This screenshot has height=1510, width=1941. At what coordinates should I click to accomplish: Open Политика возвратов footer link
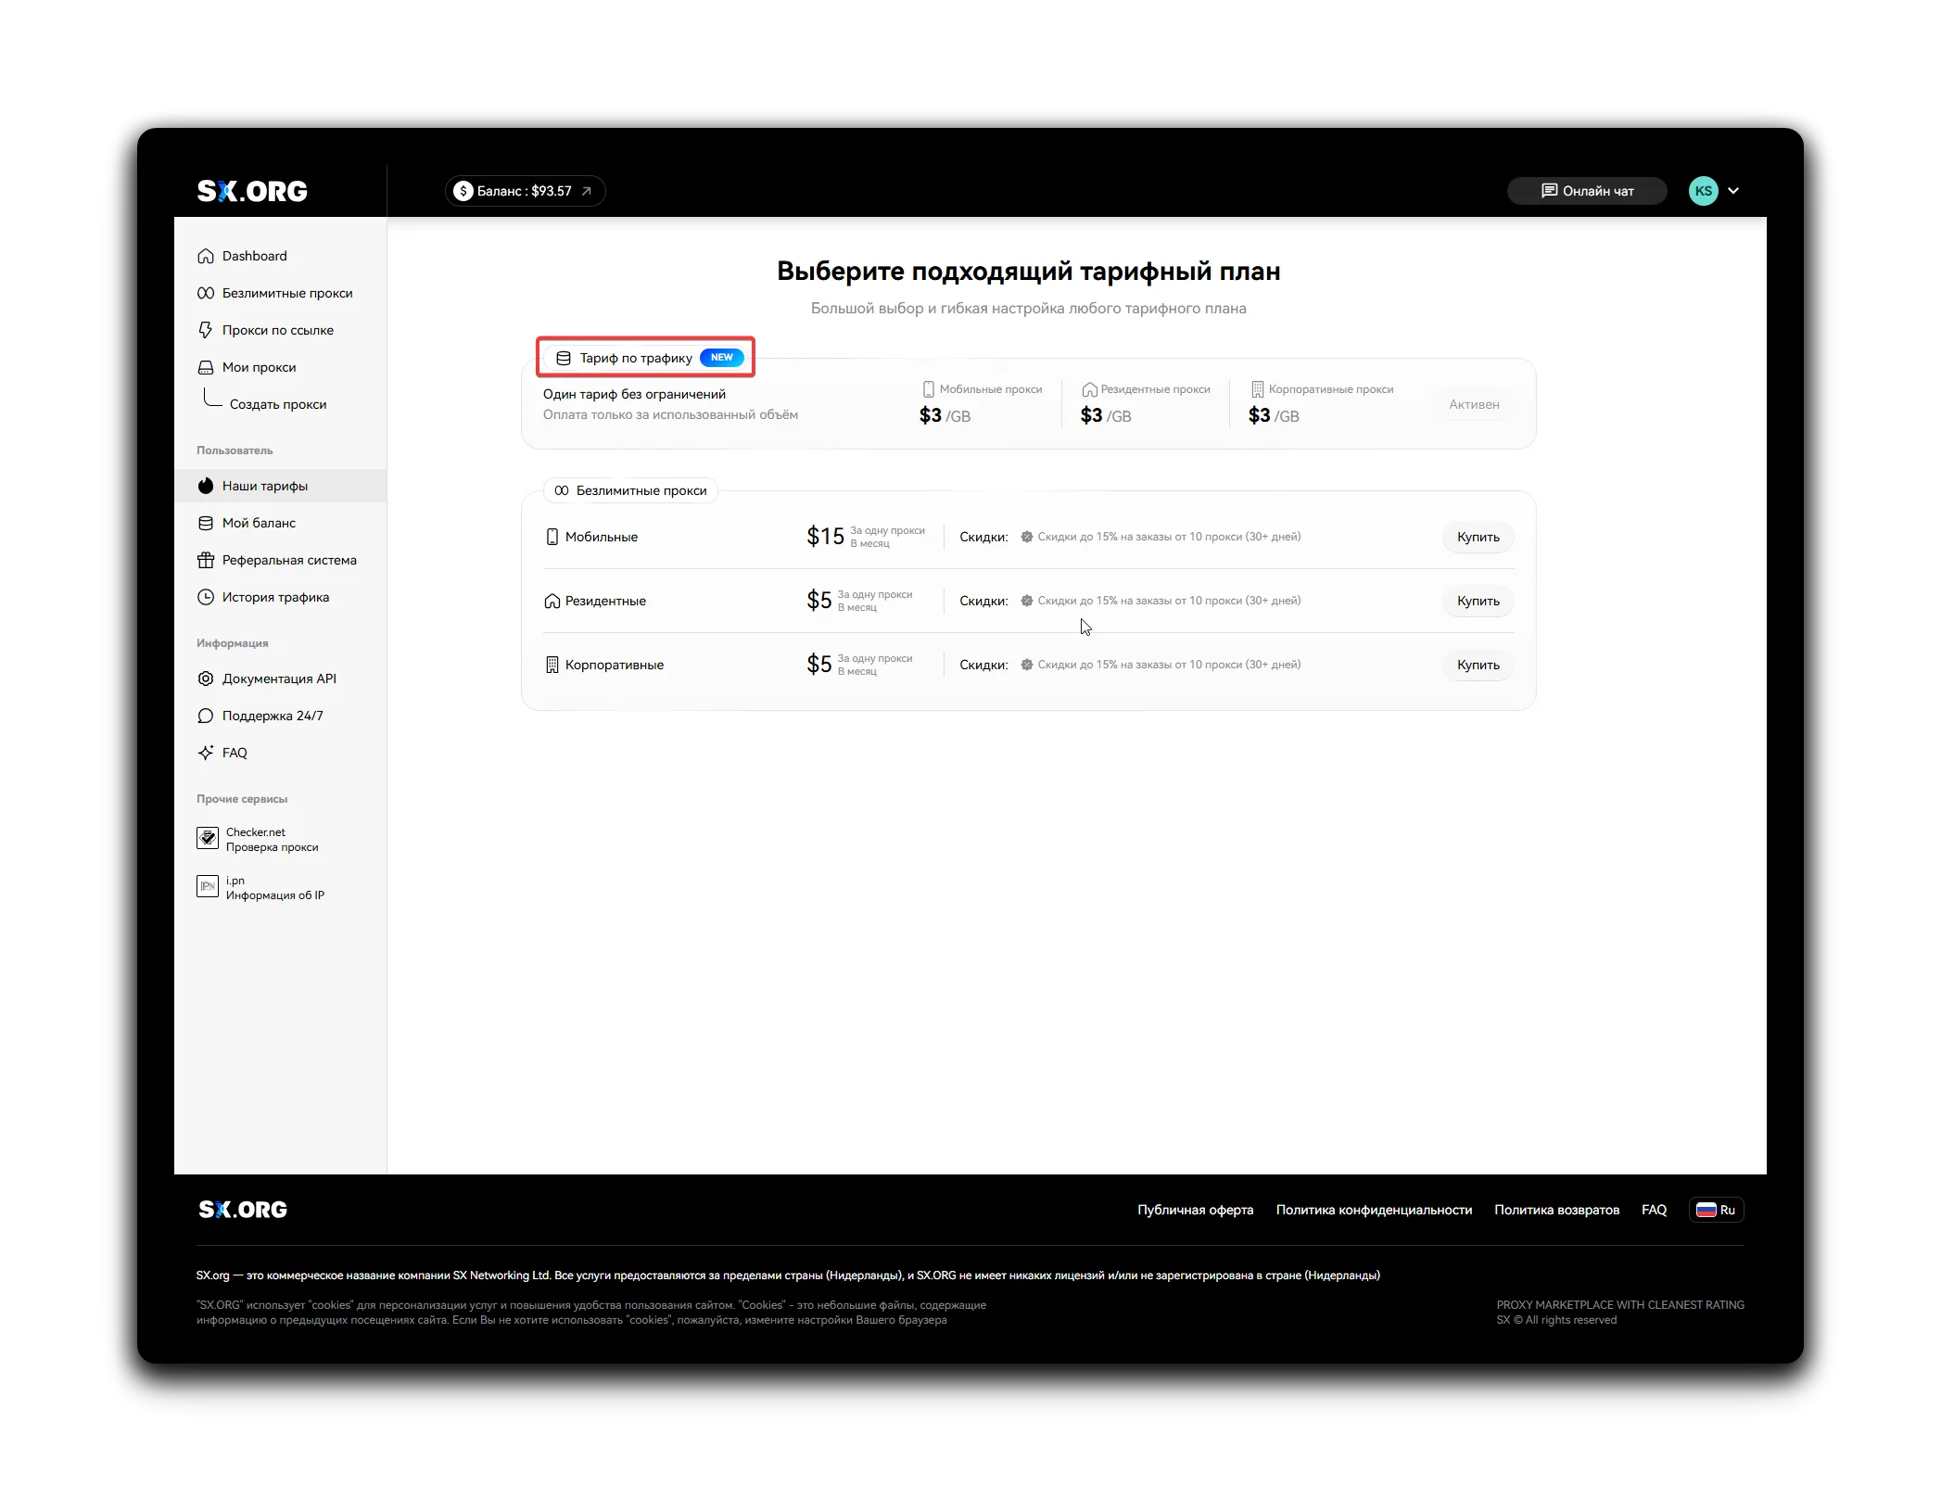tap(1556, 1210)
